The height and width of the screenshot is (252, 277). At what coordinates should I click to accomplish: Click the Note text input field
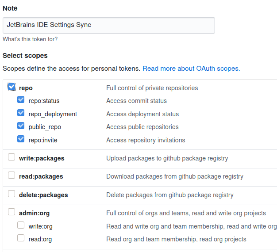click(108, 25)
